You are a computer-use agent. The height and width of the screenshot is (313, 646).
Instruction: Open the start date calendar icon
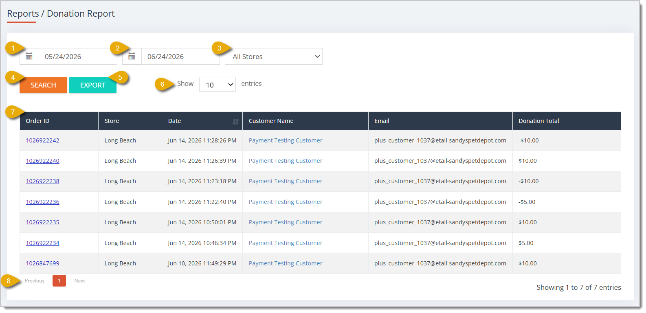pos(29,57)
